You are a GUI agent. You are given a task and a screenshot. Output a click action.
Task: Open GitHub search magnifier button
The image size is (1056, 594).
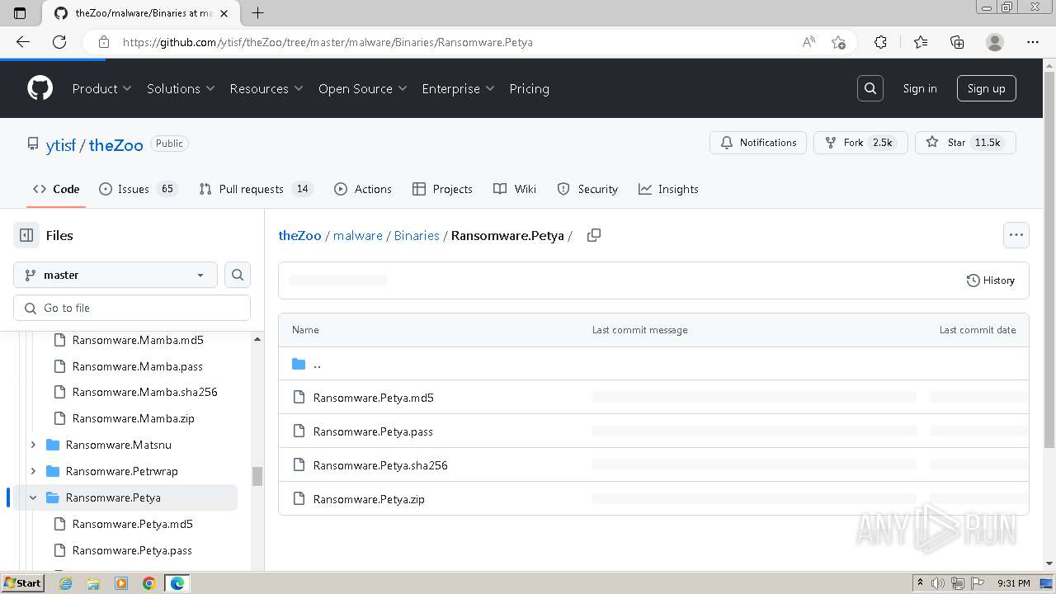(870, 88)
